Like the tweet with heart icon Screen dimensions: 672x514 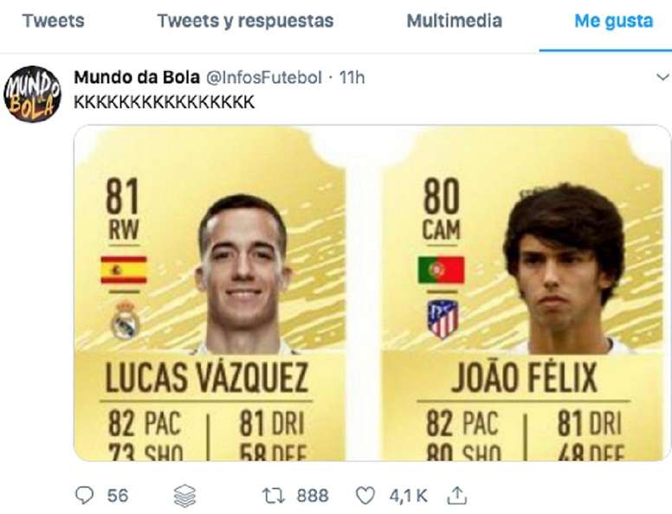(366, 495)
